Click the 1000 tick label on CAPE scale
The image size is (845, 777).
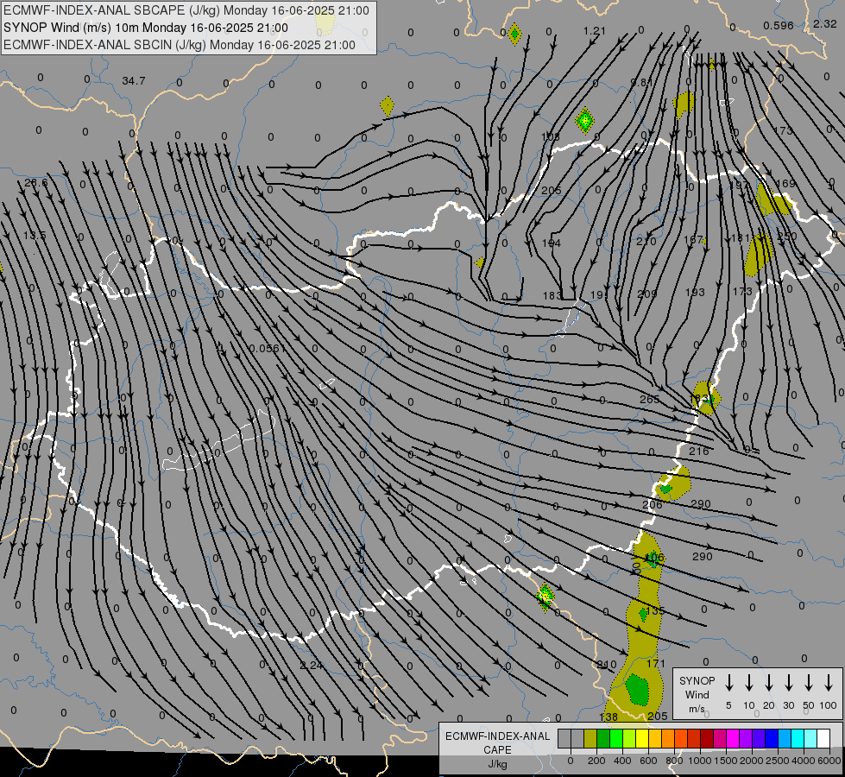click(699, 761)
